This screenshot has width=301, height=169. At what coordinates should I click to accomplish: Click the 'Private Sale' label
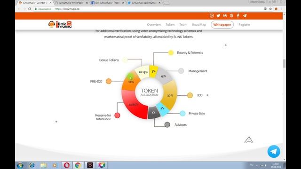point(197,114)
